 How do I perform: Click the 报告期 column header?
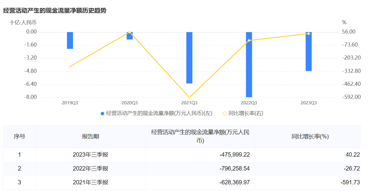click(91, 137)
